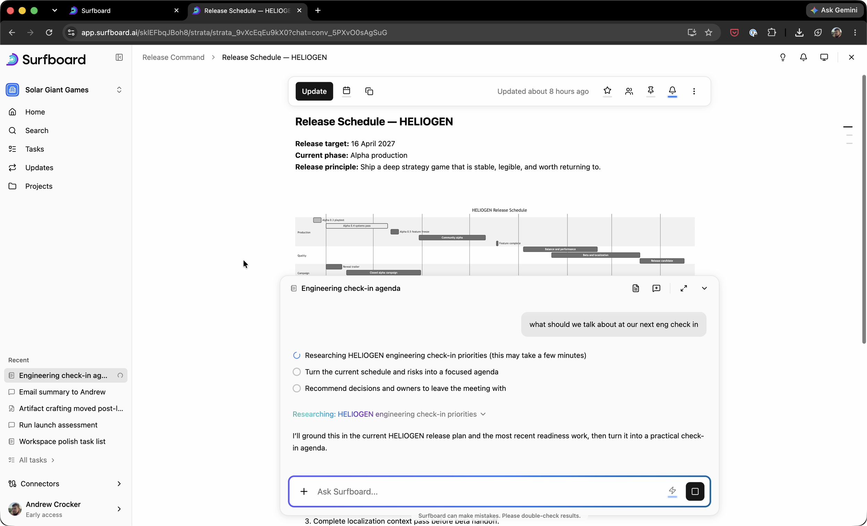Expand the Connectors section
Screen dimensions: 867x526
(x=66, y=484)
